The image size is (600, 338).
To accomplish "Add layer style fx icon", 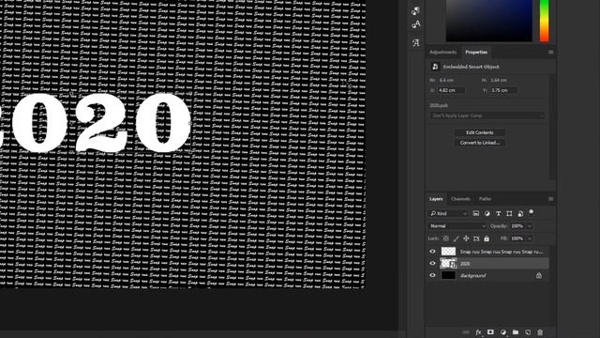I will point(478,332).
